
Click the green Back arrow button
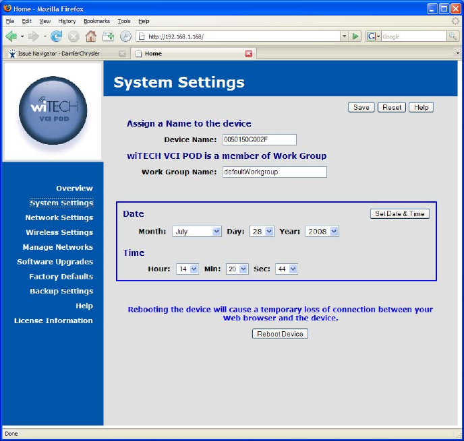click(11, 36)
